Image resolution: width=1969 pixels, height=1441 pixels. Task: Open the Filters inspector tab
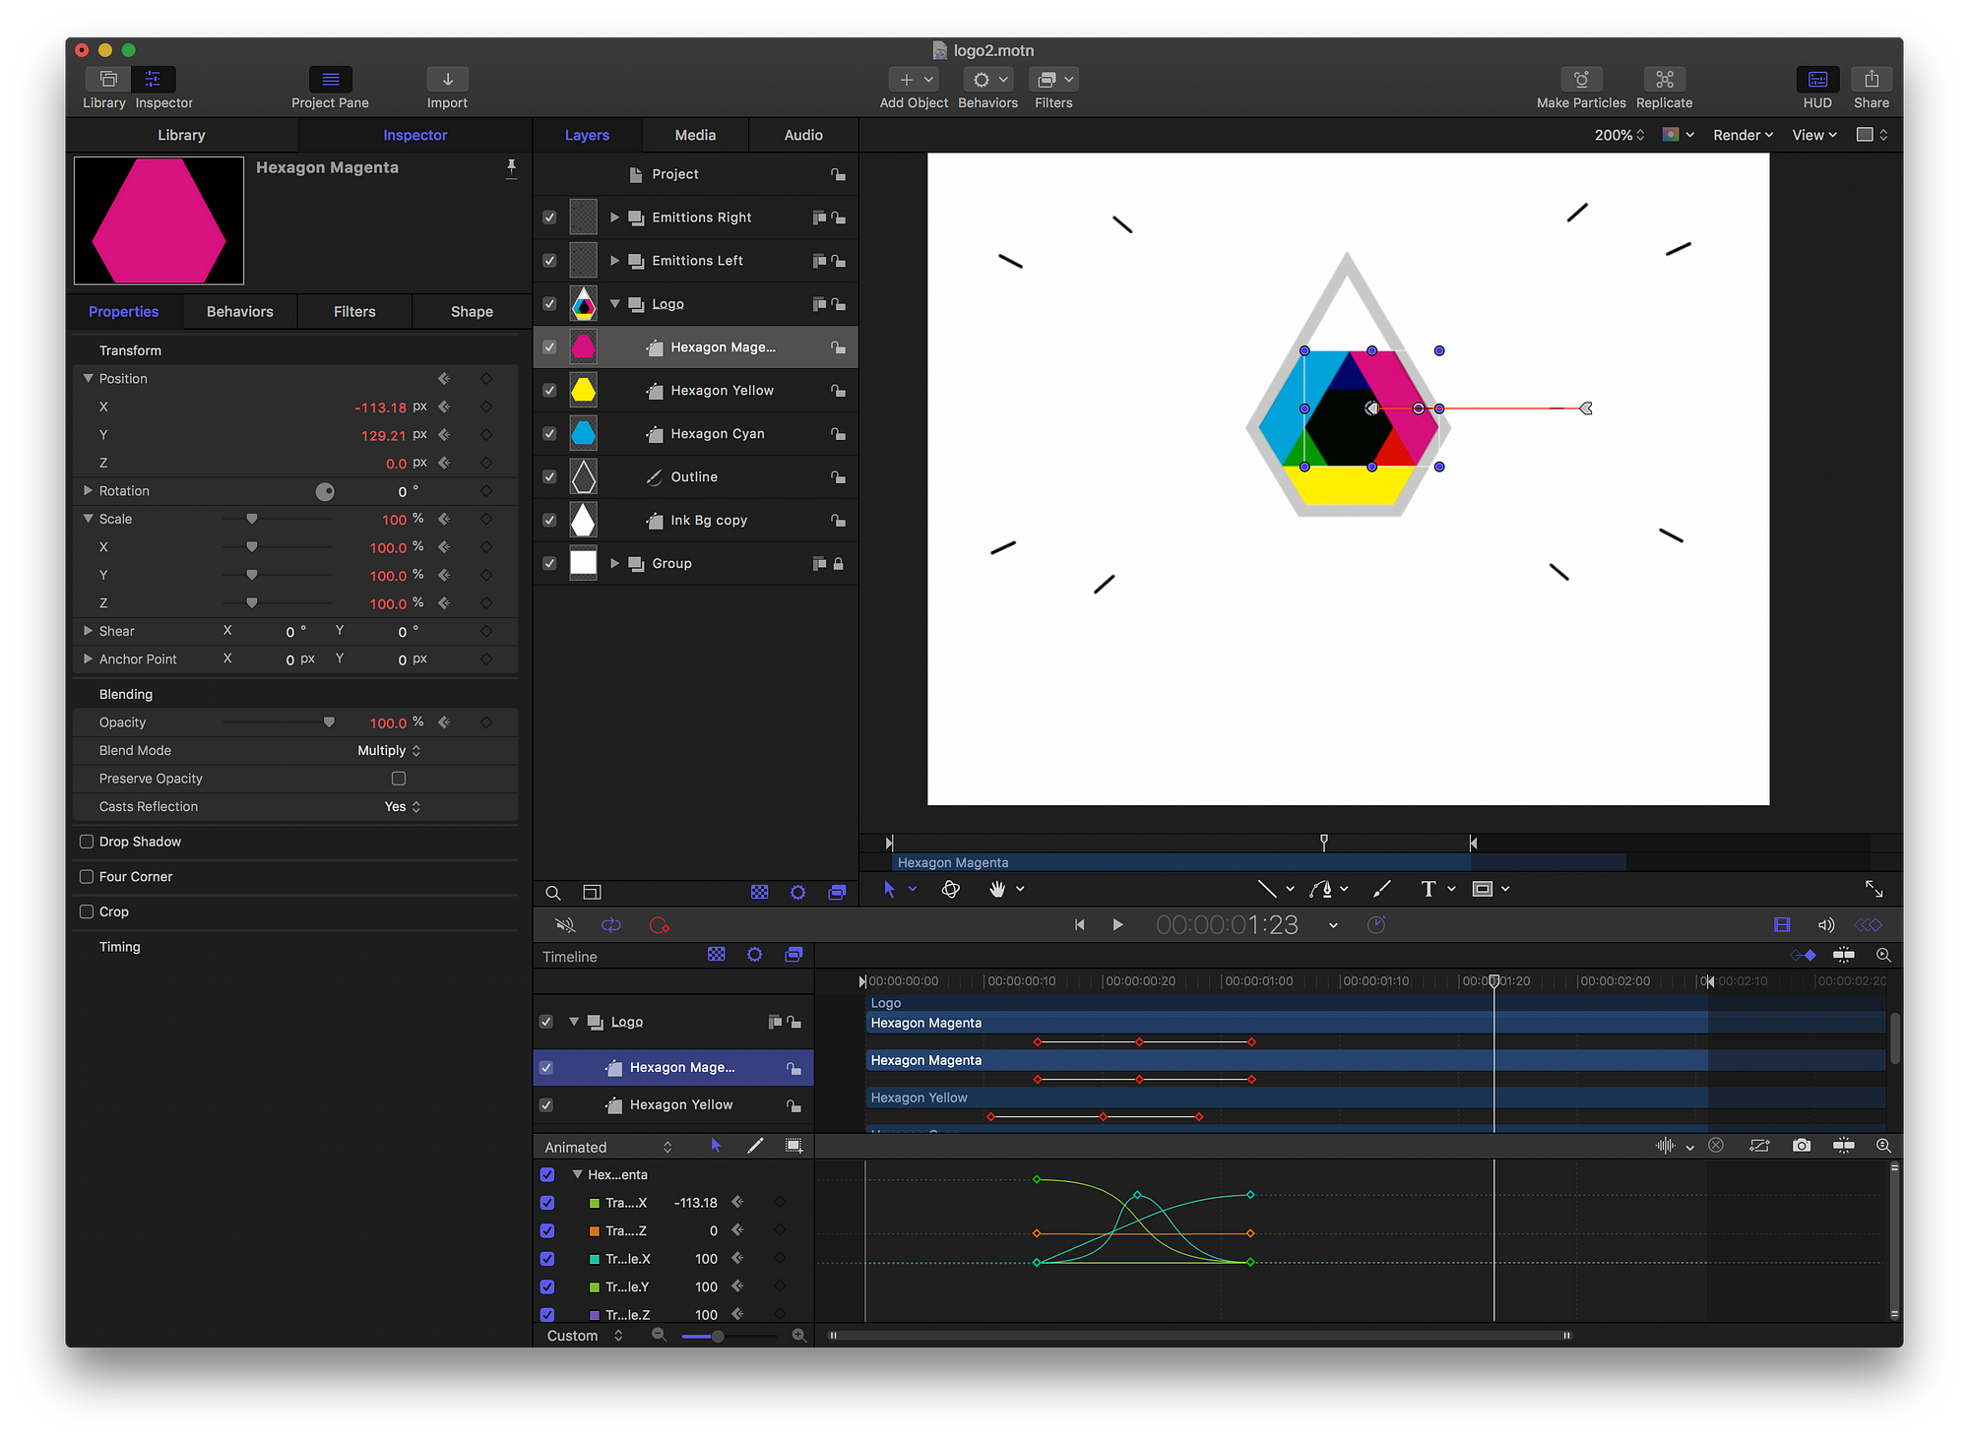click(x=354, y=312)
